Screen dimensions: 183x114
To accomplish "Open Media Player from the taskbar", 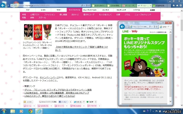I will (21, 111).
